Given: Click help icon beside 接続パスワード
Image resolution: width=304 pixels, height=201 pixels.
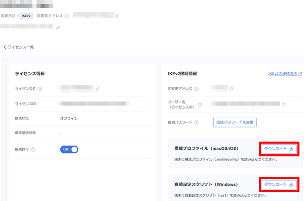Looking at the screenshot, I should click(x=197, y=122).
